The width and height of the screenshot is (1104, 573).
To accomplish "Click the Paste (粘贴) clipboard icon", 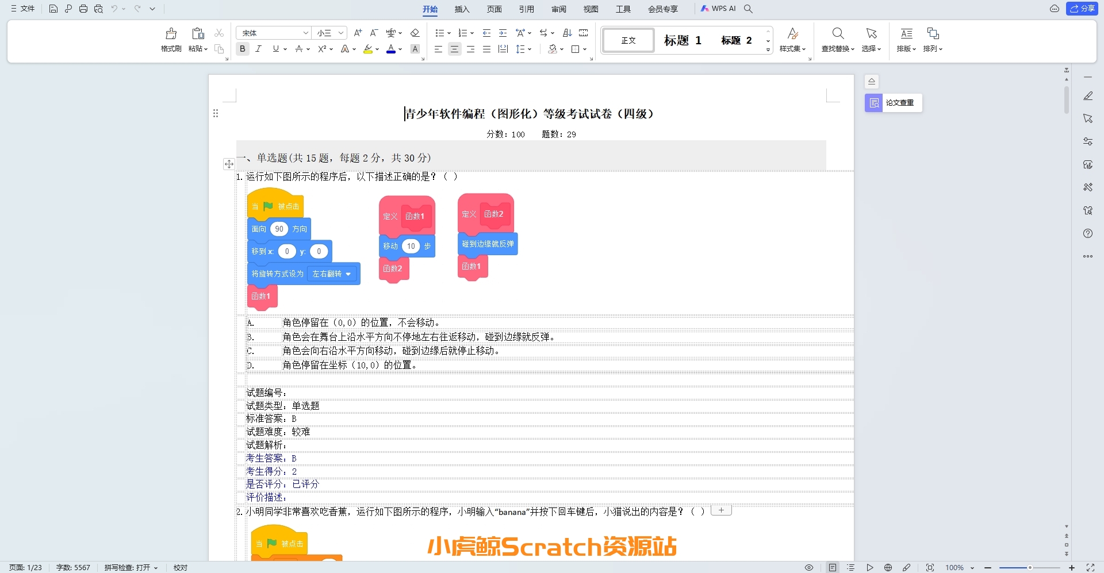I will [198, 34].
